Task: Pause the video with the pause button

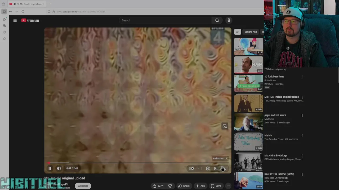Action: (50, 168)
